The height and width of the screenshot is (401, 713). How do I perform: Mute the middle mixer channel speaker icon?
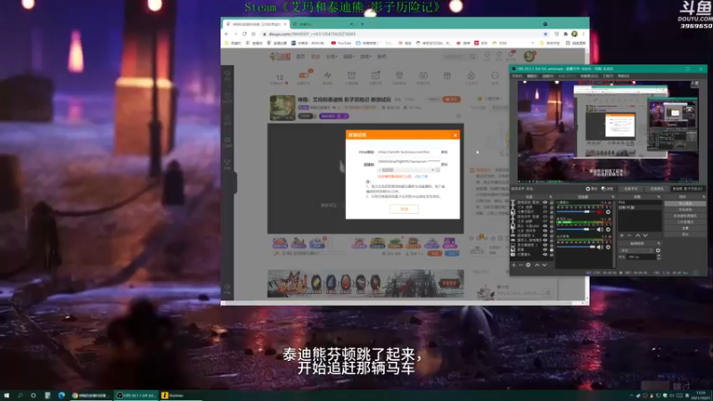coord(600,230)
